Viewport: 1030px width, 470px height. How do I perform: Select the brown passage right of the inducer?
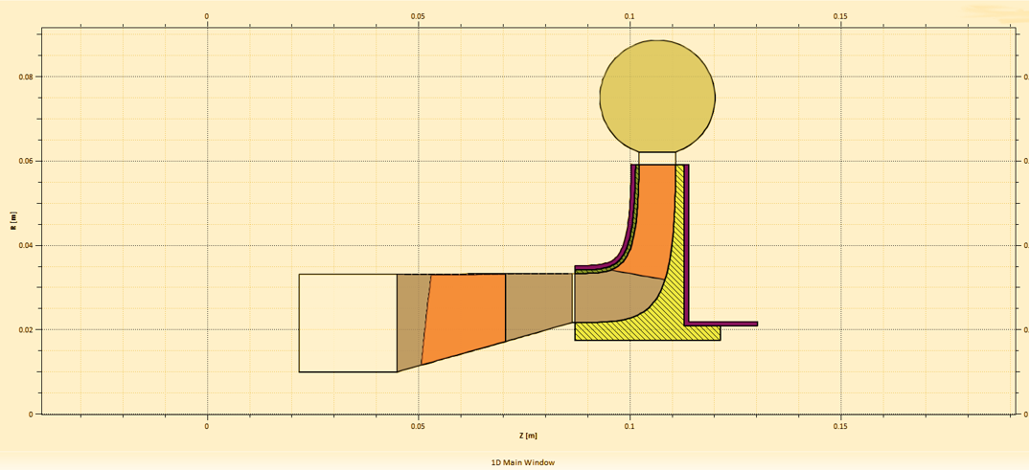coord(538,302)
